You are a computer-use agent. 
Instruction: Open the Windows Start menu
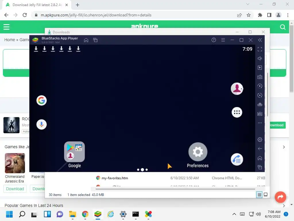9,214
